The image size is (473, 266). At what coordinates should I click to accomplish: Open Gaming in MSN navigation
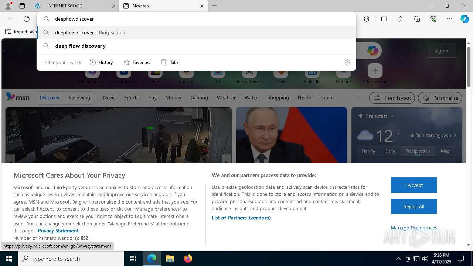[199, 98]
